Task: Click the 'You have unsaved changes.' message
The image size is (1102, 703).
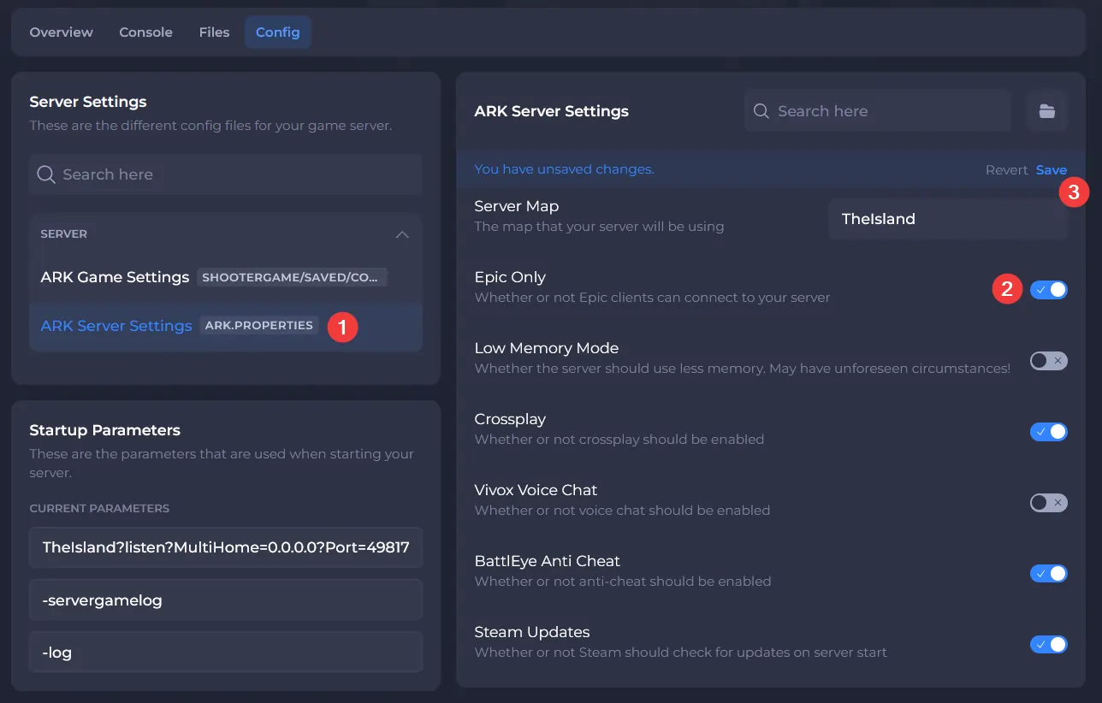Action: point(564,169)
